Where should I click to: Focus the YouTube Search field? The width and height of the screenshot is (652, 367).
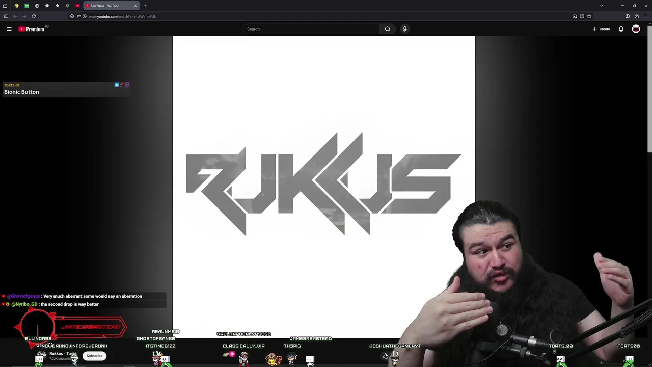pos(311,29)
